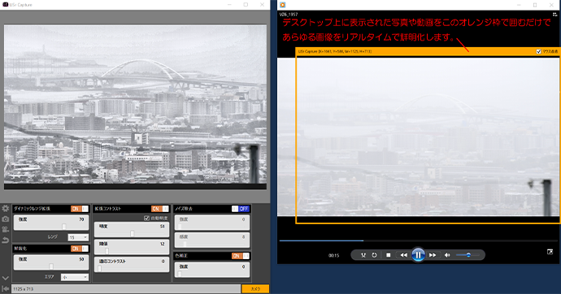Adjust 明度 slider at 51

(x=132, y=233)
